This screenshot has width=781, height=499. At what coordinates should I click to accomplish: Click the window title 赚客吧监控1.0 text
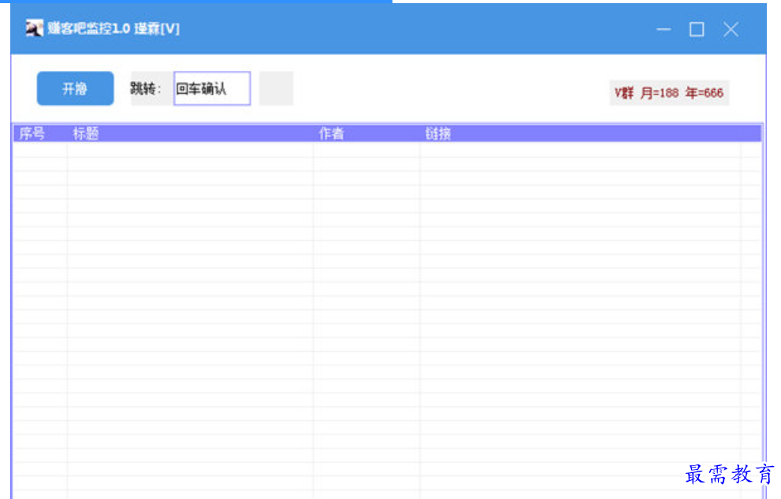pos(89,28)
